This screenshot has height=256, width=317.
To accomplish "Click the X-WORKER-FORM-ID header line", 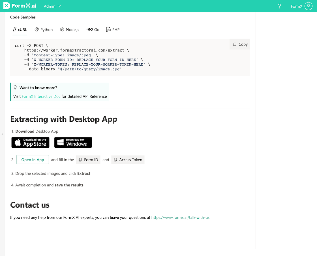I will [83, 60].
